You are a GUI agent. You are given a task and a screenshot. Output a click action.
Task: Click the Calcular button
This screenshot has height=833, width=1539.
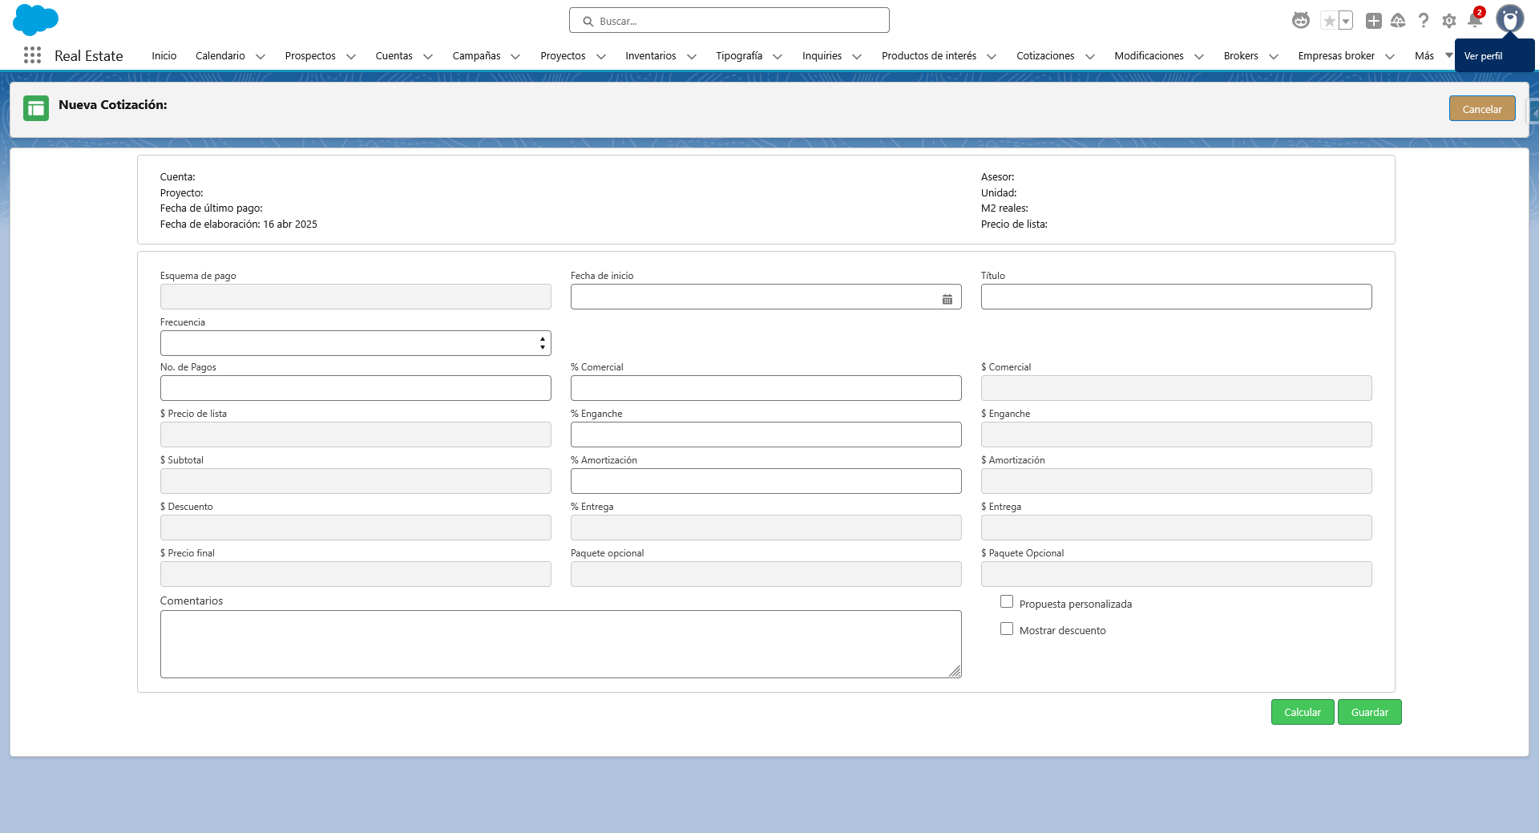point(1302,712)
